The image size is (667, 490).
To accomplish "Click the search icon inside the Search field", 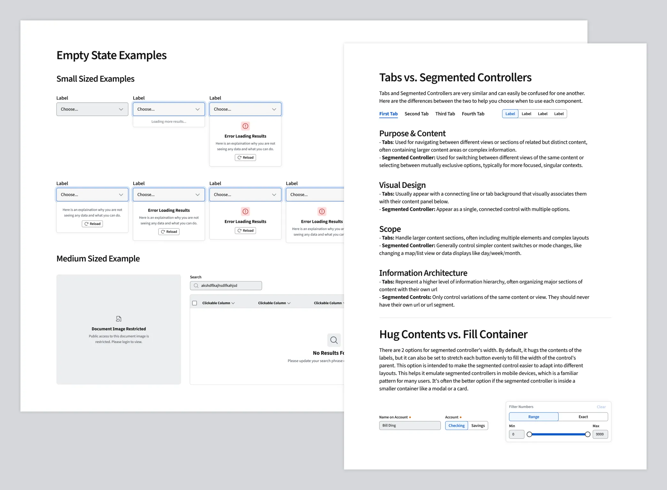I will point(196,285).
